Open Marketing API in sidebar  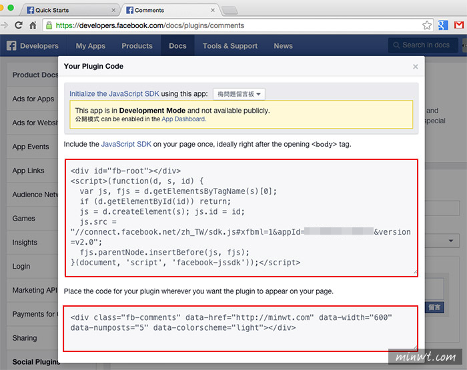(33, 290)
